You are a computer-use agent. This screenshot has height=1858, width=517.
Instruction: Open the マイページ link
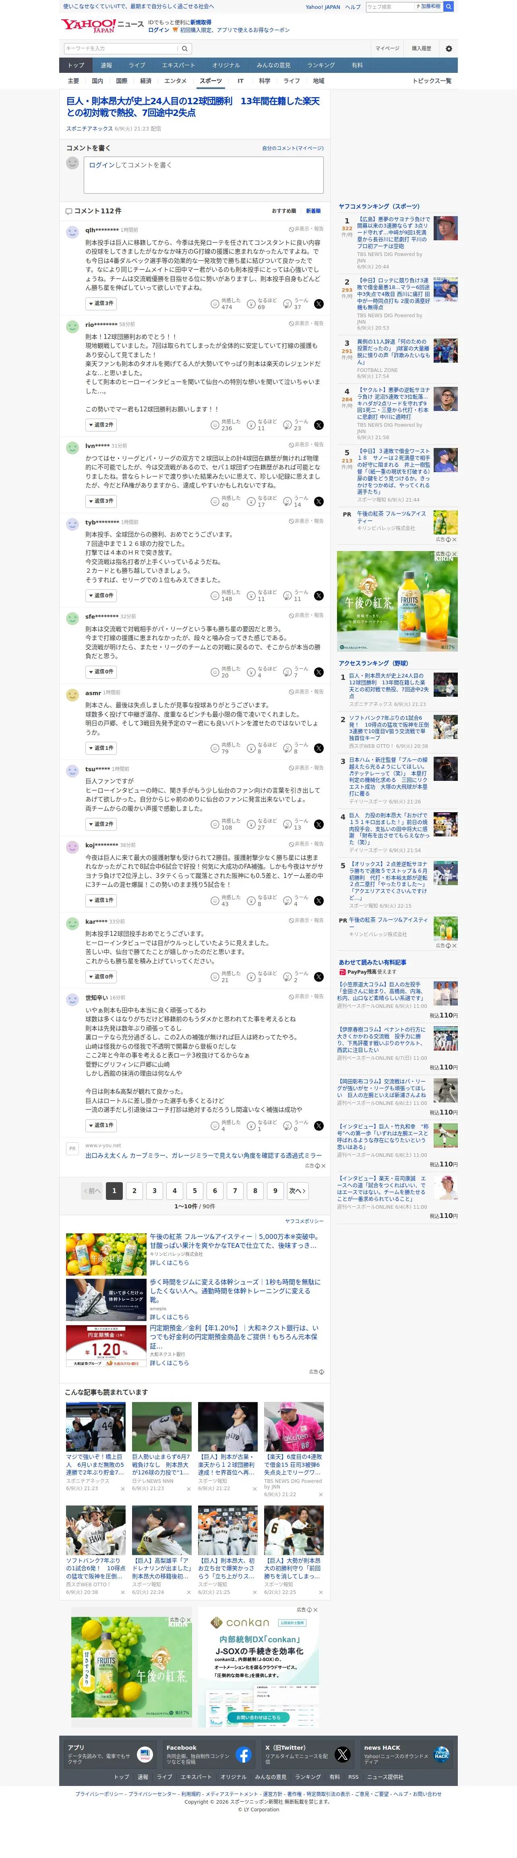coord(387,48)
